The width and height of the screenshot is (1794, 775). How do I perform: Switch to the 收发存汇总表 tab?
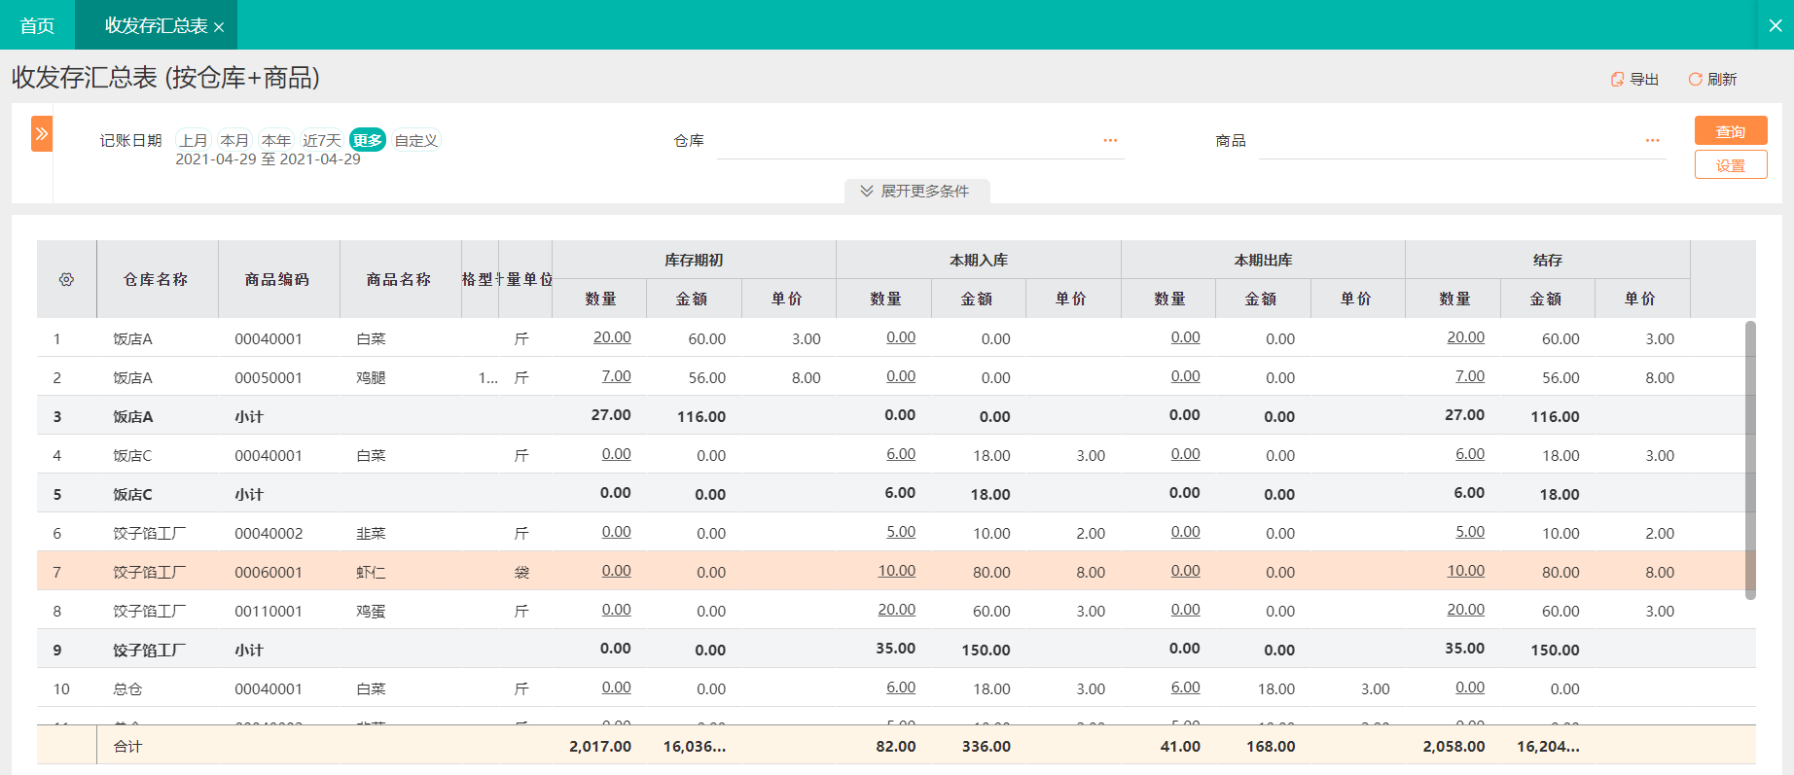click(x=156, y=25)
